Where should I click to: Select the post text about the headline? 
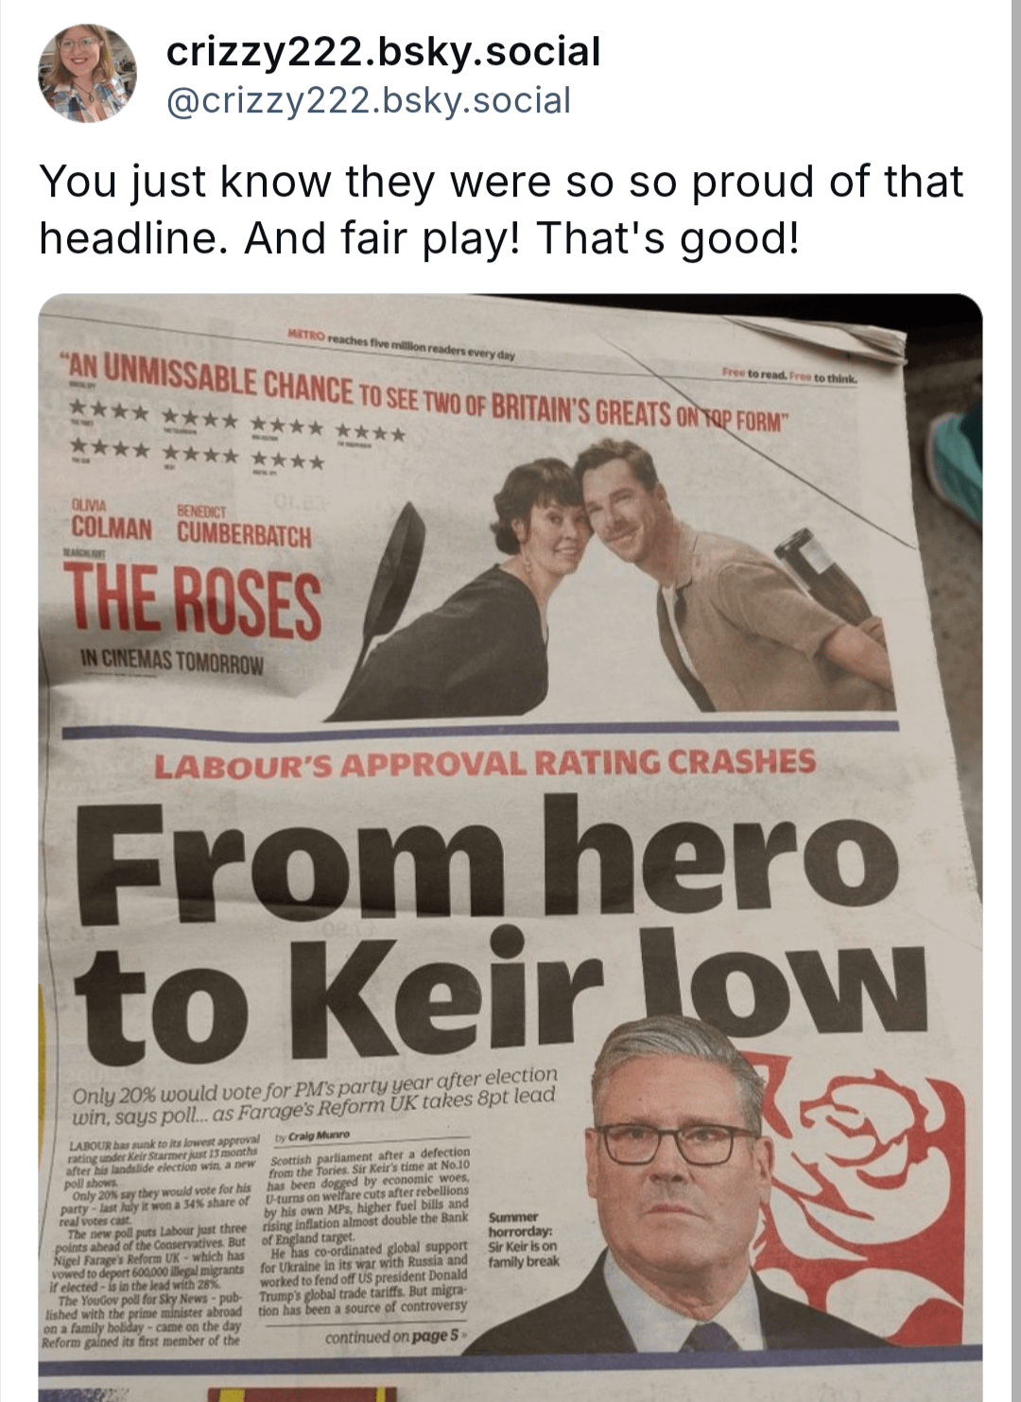(501, 209)
